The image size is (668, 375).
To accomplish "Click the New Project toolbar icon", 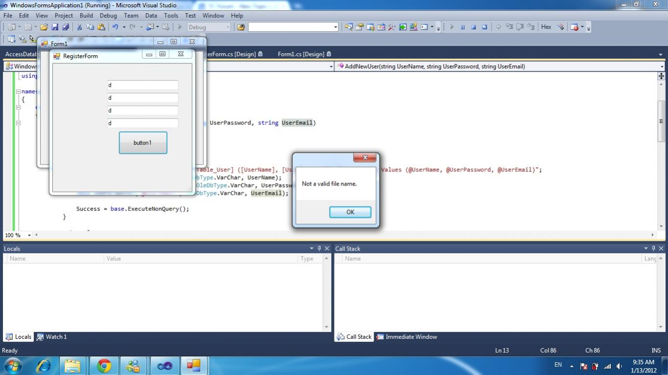I will tap(11, 27).
